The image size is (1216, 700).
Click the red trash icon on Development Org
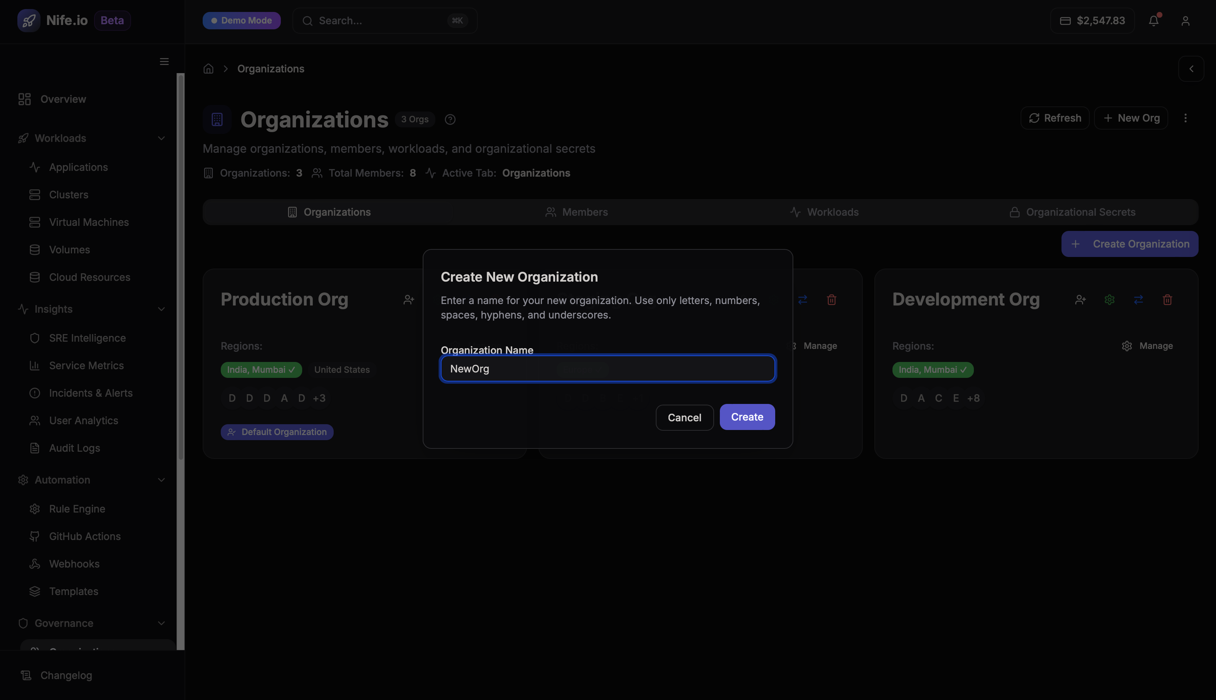click(1168, 300)
